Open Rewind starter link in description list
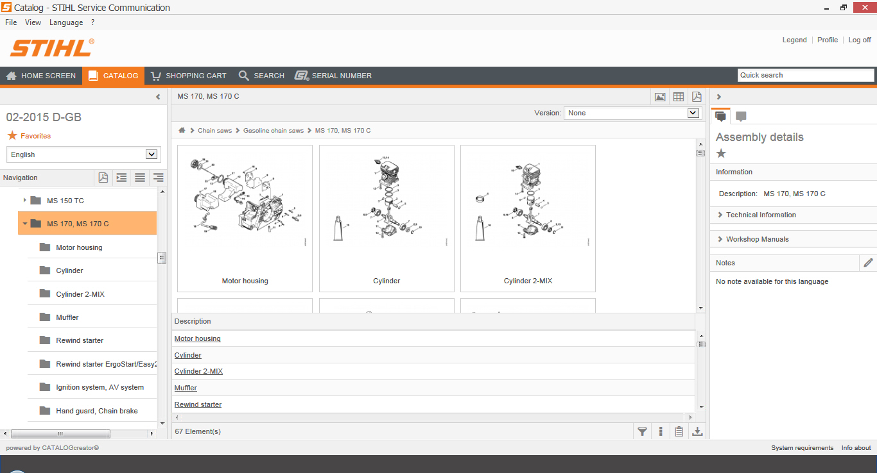This screenshot has width=877, height=473. click(x=198, y=404)
